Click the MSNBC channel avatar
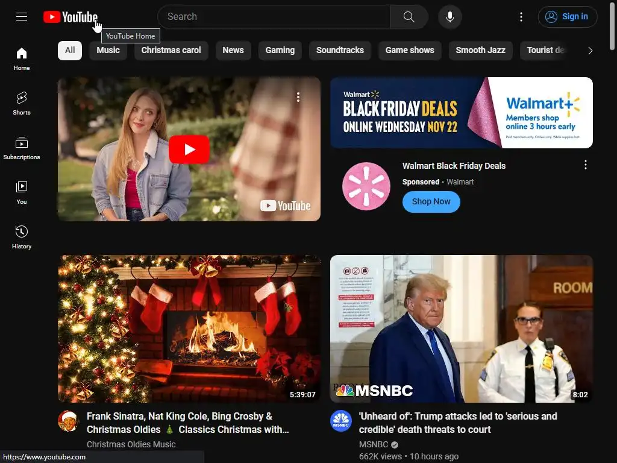 point(341,421)
